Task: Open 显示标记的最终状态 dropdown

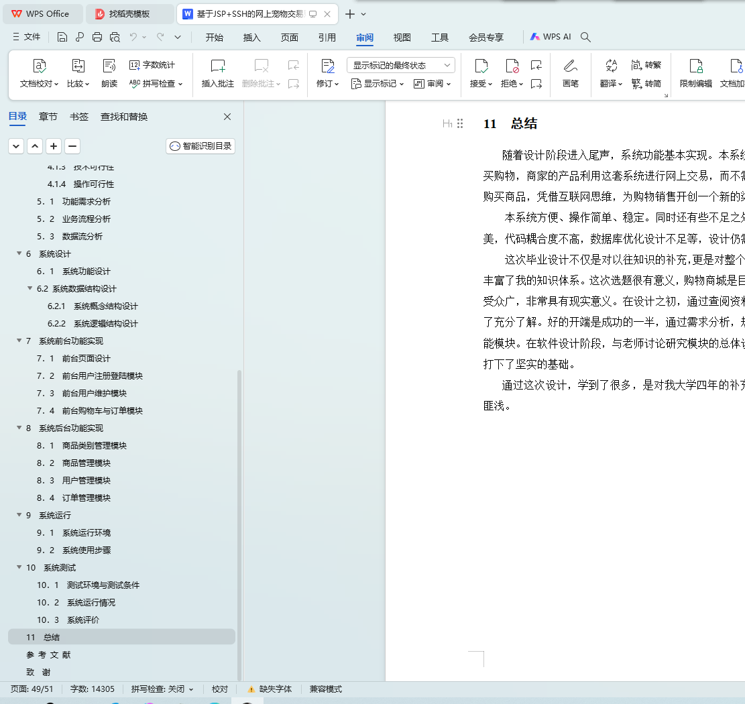Action: tap(401, 65)
